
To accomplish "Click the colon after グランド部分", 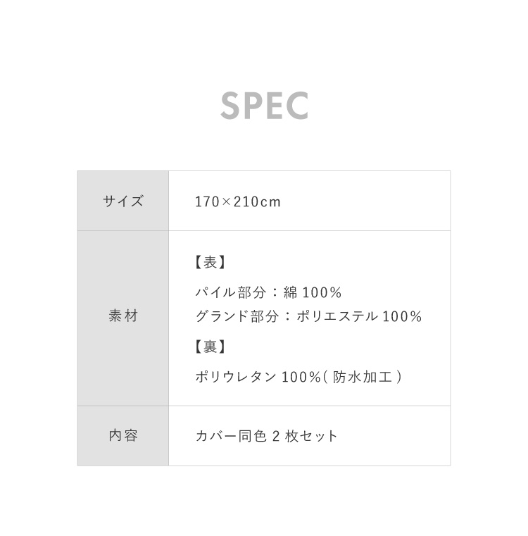I will [287, 316].
